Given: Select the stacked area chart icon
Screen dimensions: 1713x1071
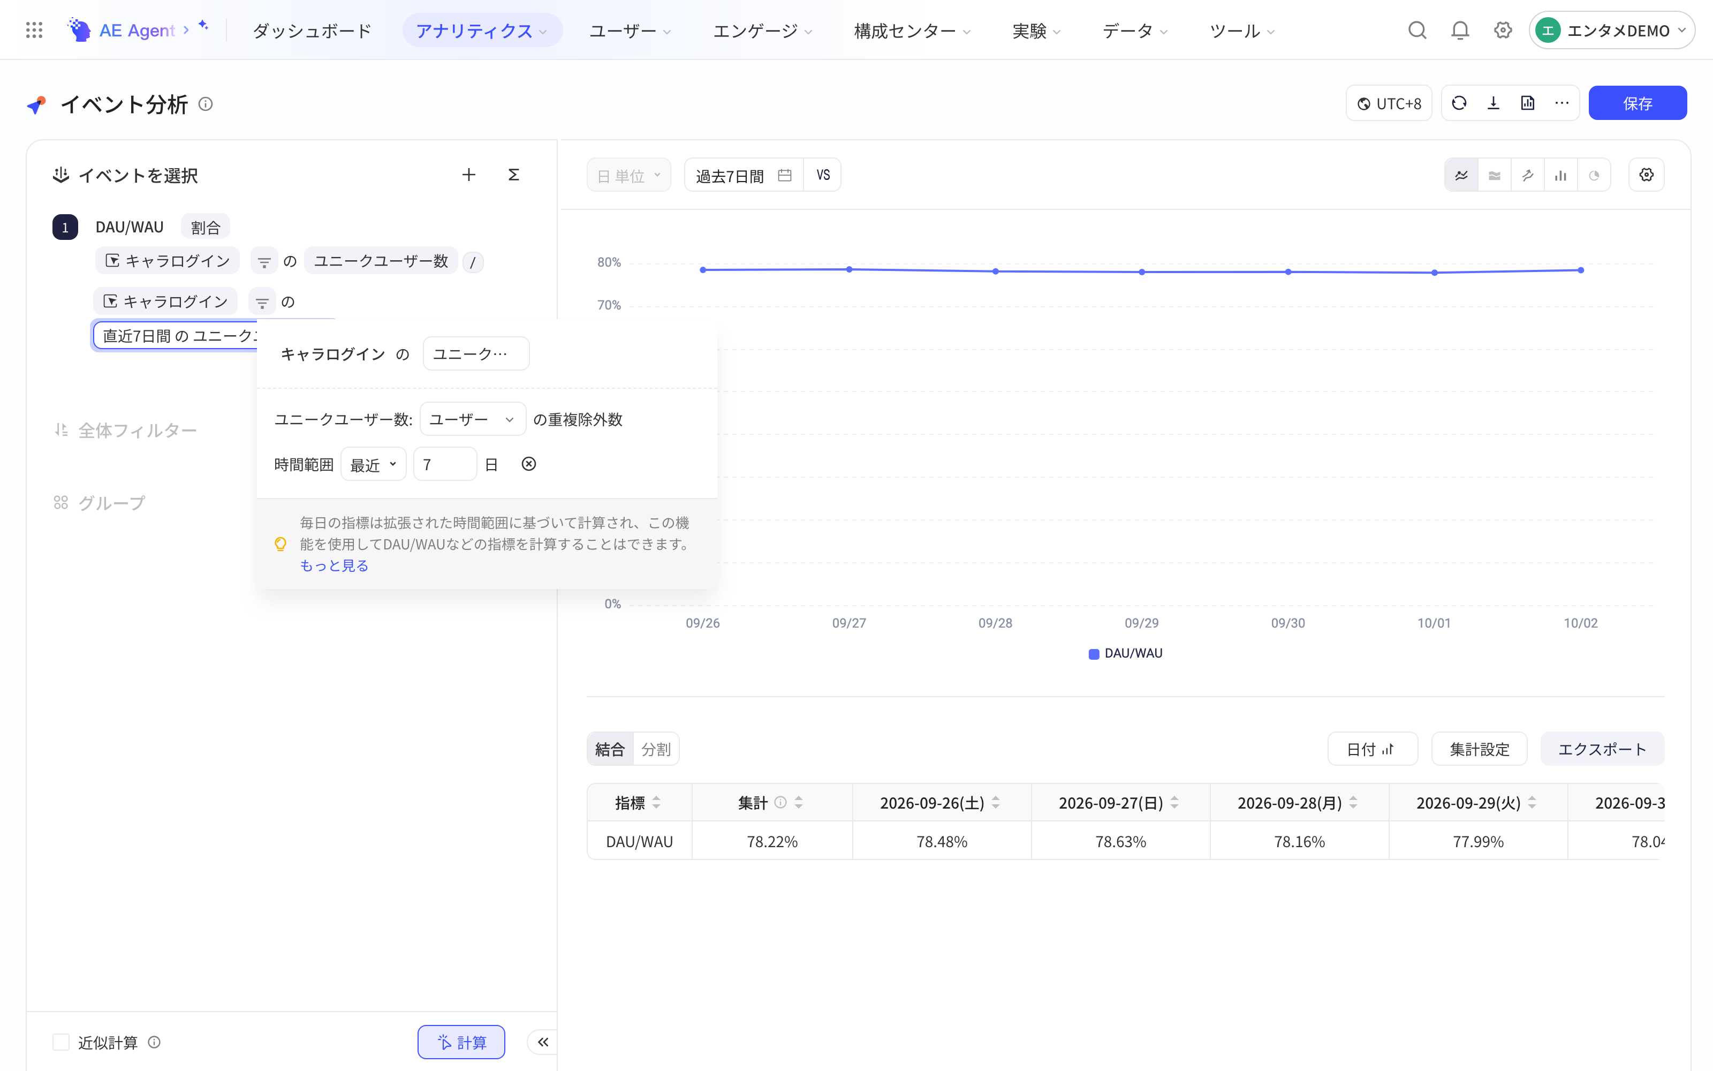Looking at the screenshot, I should pos(1494,176).
